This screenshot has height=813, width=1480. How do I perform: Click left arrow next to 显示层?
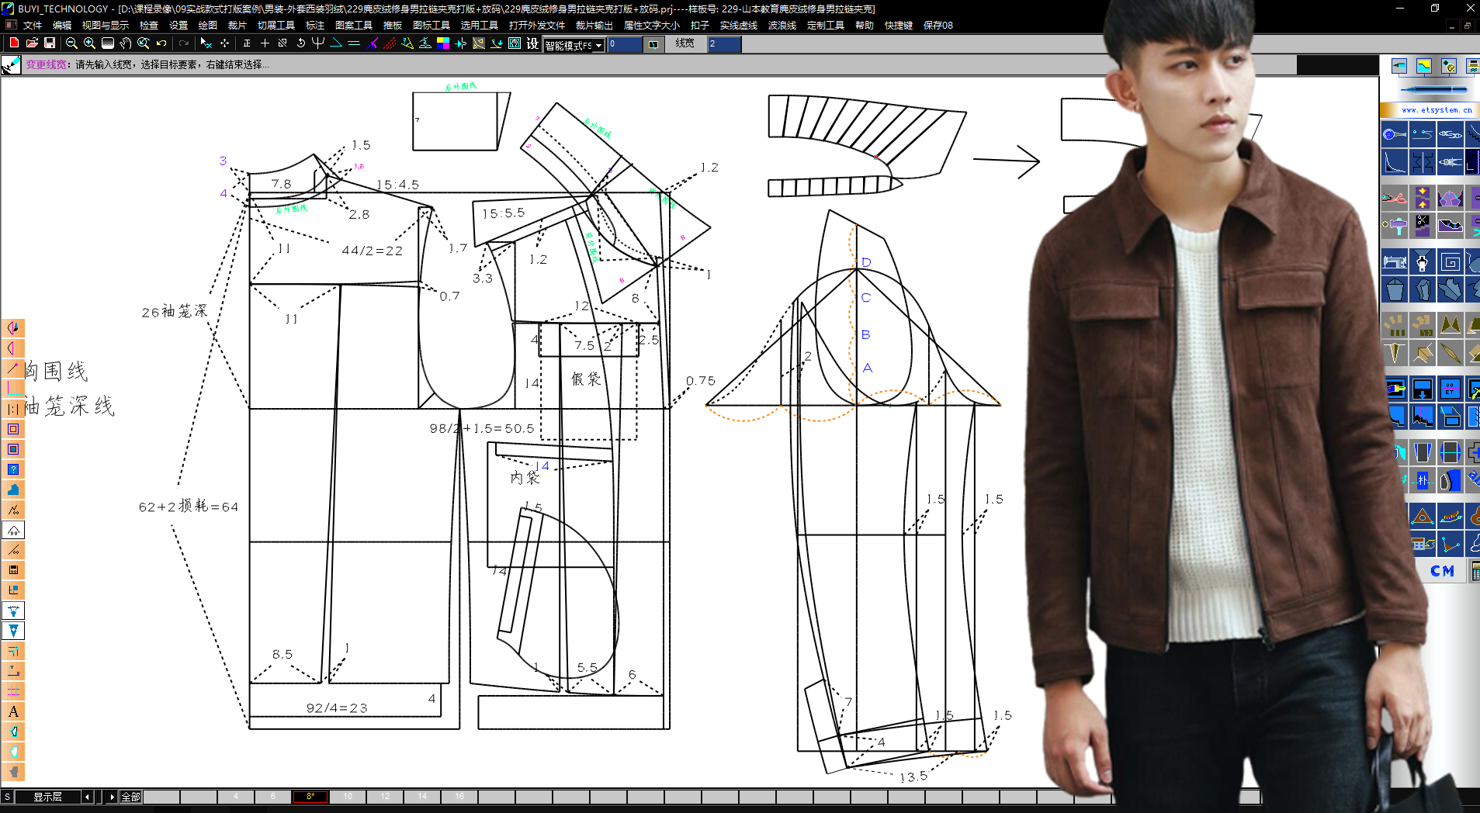(88, 797)
